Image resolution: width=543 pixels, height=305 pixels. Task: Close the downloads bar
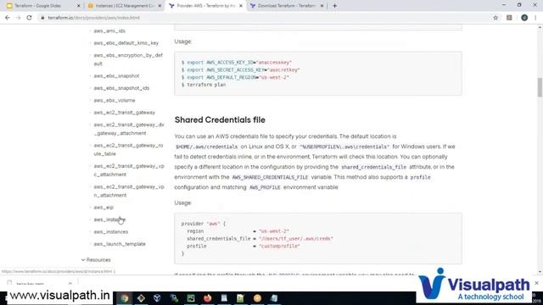(537, 283)
